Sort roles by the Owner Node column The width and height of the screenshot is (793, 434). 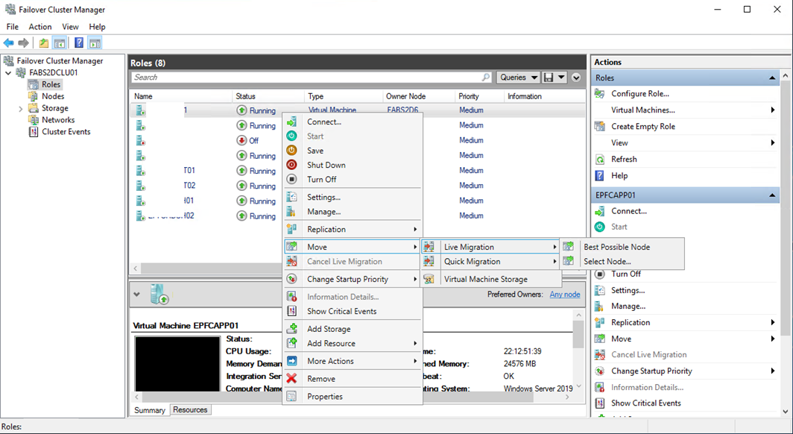[418, 96]
